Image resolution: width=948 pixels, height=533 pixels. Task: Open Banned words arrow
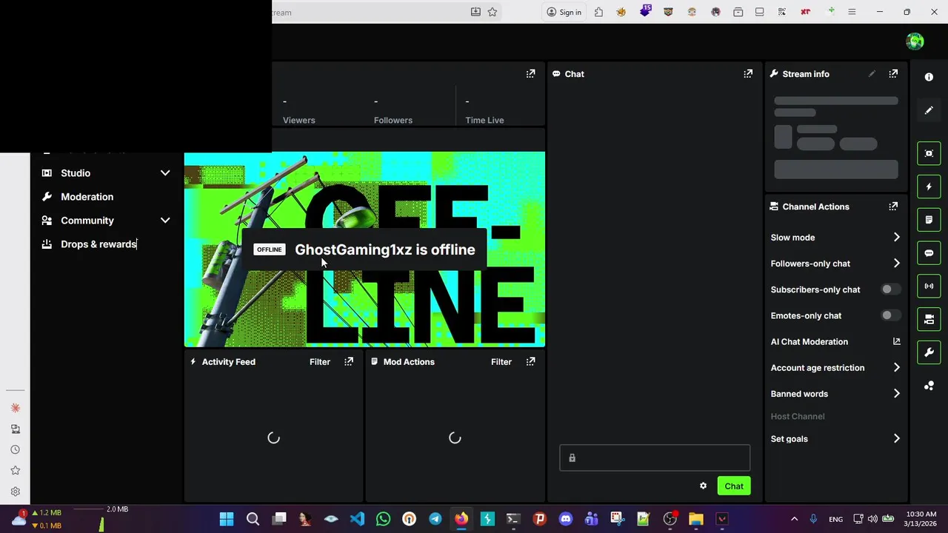(x=896, y=394)
